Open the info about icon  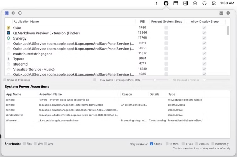coord(228,13)
